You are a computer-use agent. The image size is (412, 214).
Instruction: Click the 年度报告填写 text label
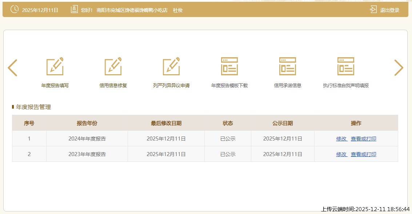[55, 86]
